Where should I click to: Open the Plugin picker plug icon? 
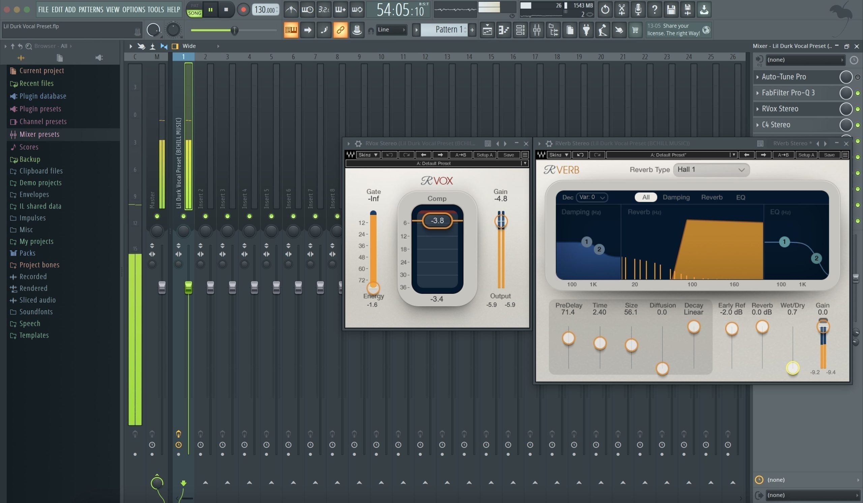[x=586, y=30]
